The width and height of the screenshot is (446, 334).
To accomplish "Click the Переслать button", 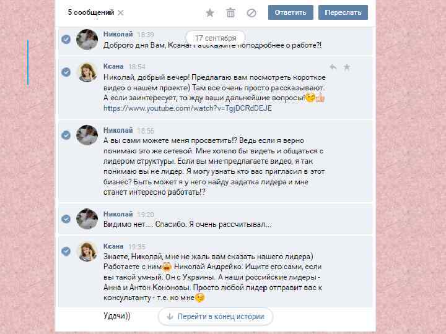I will (x=343, y=12).
